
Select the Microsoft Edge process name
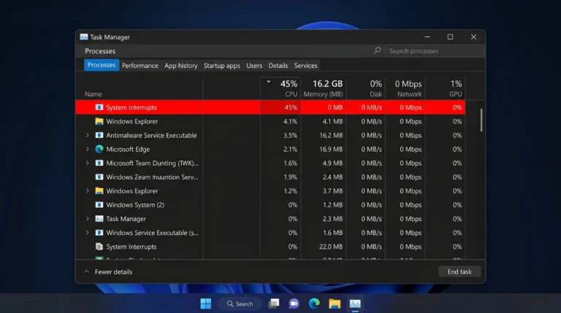128,149
